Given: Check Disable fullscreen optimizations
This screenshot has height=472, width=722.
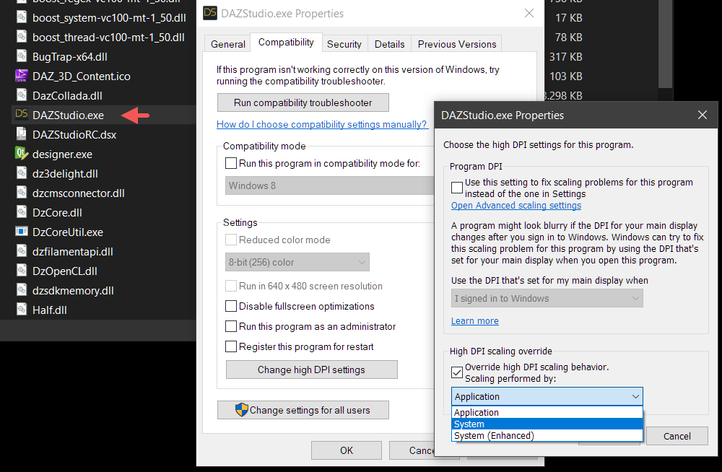Looking at the screenshot, I should (x=231, y=306).
